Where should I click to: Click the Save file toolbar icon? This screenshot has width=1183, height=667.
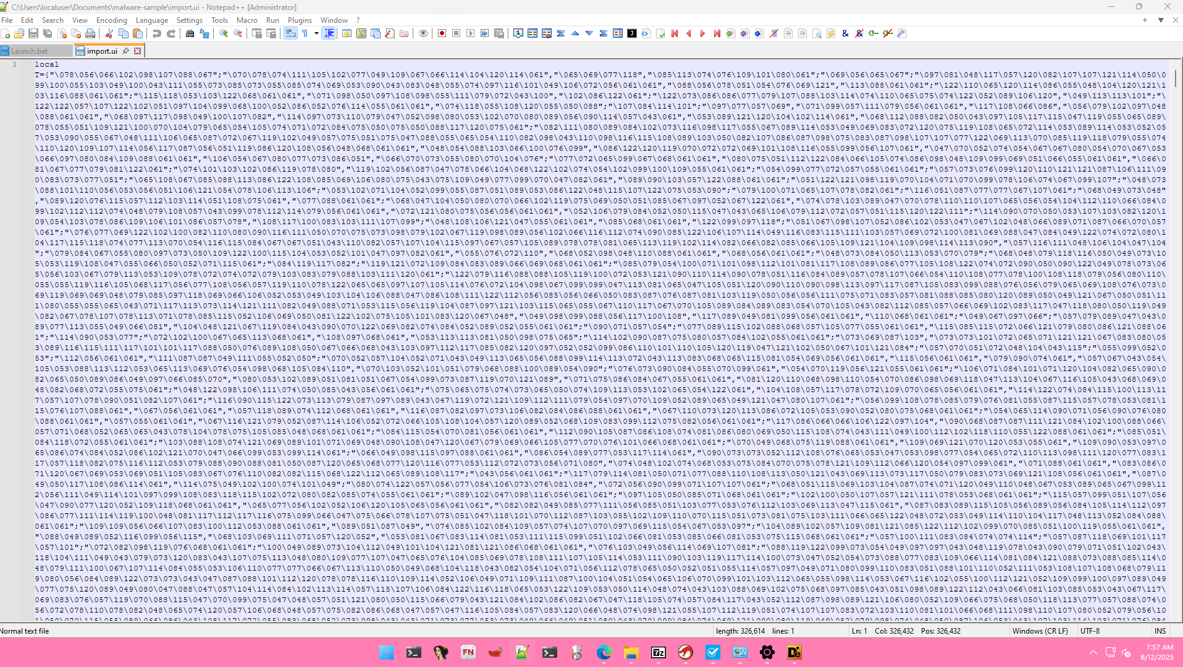tap(33, 33)
